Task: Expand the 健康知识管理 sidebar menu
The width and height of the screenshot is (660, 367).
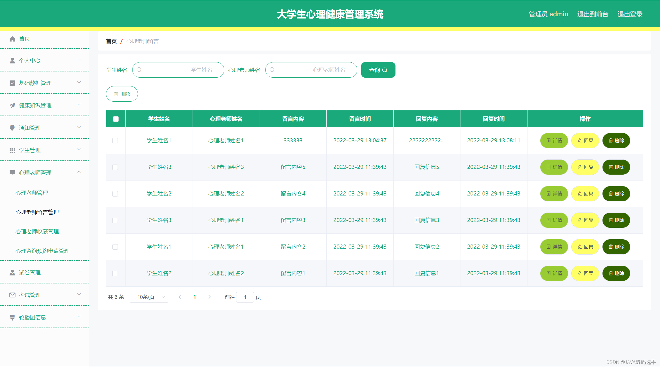Action: (44, 105)
